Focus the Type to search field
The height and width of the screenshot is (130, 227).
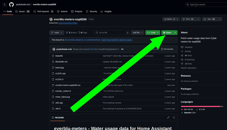tap(206, 5)
